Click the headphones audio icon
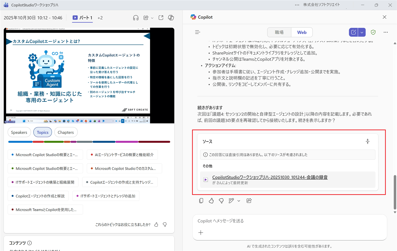The width and height of the screenshot is (397, 251). pyautogui.click(x=136, y=17)
